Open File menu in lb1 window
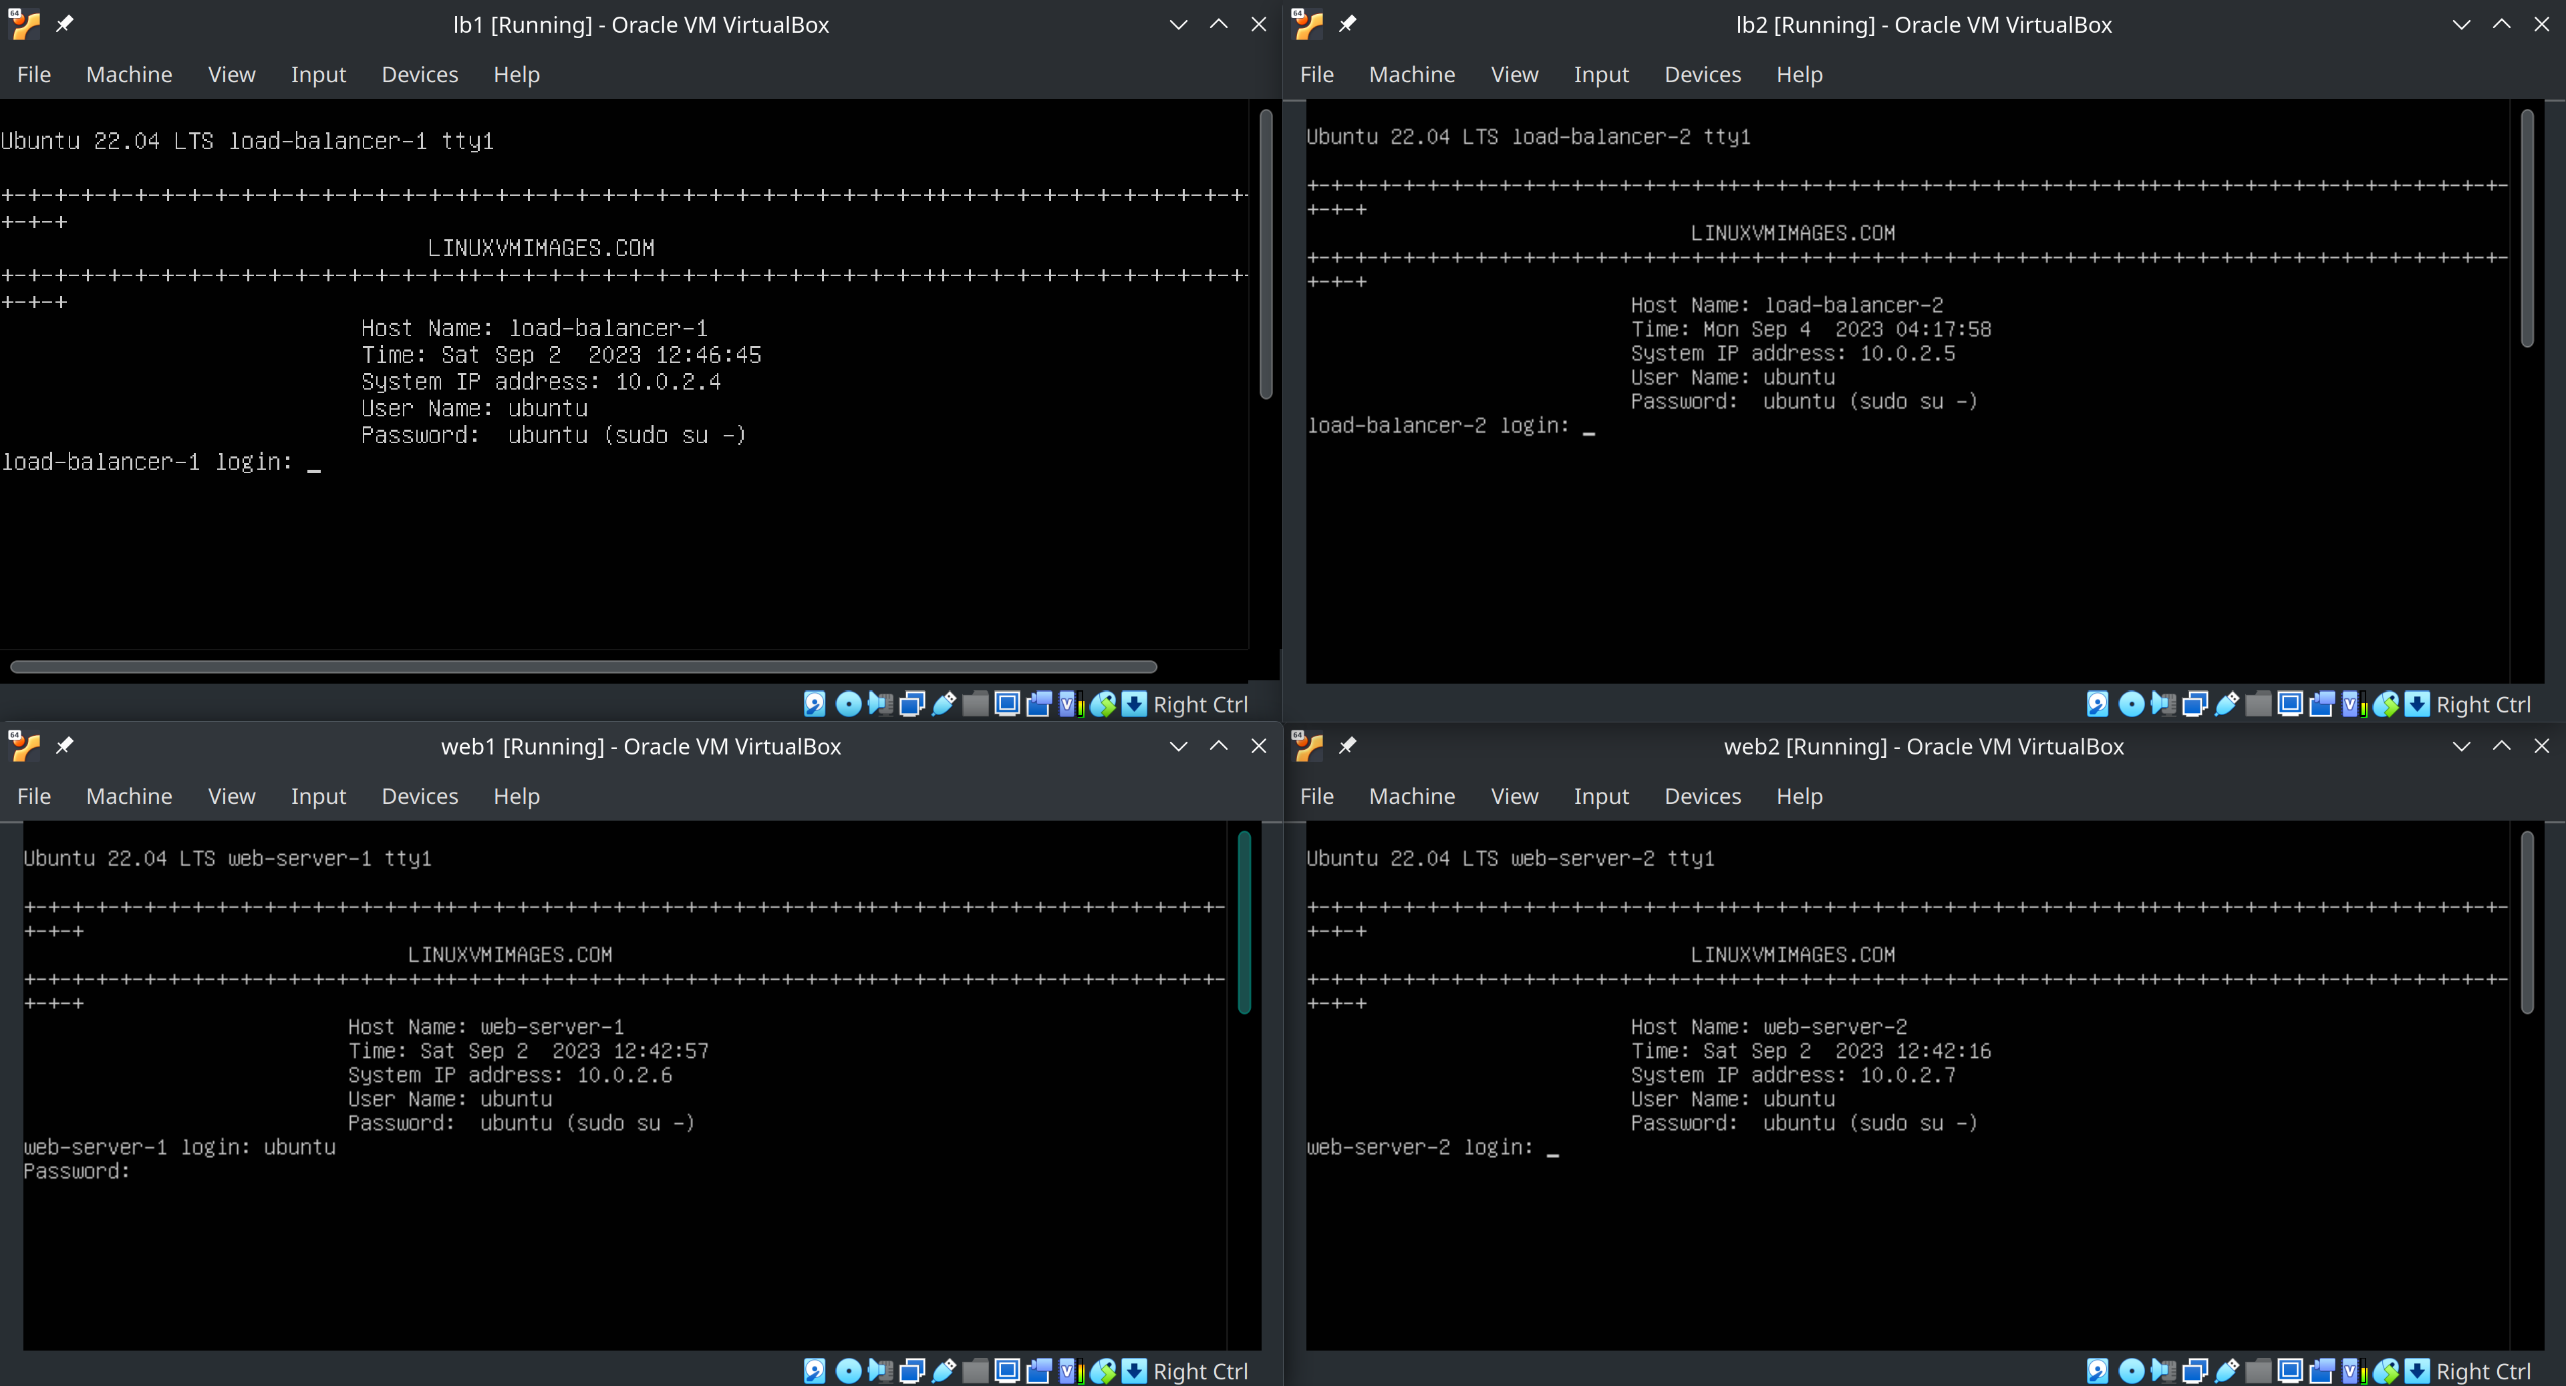 click(x=34, y=75)
